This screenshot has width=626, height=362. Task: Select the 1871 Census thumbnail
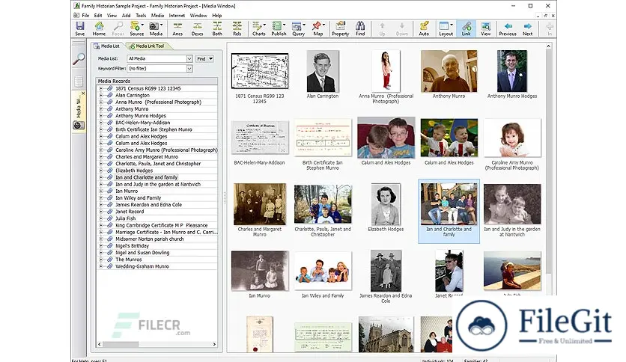[260, 71]
